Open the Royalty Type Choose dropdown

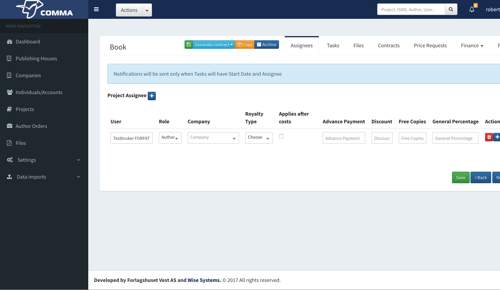[259, 138]
